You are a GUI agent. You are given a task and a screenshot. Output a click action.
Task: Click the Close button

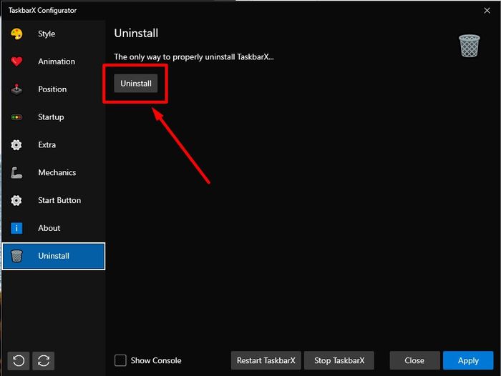click(x=414, y=361)
